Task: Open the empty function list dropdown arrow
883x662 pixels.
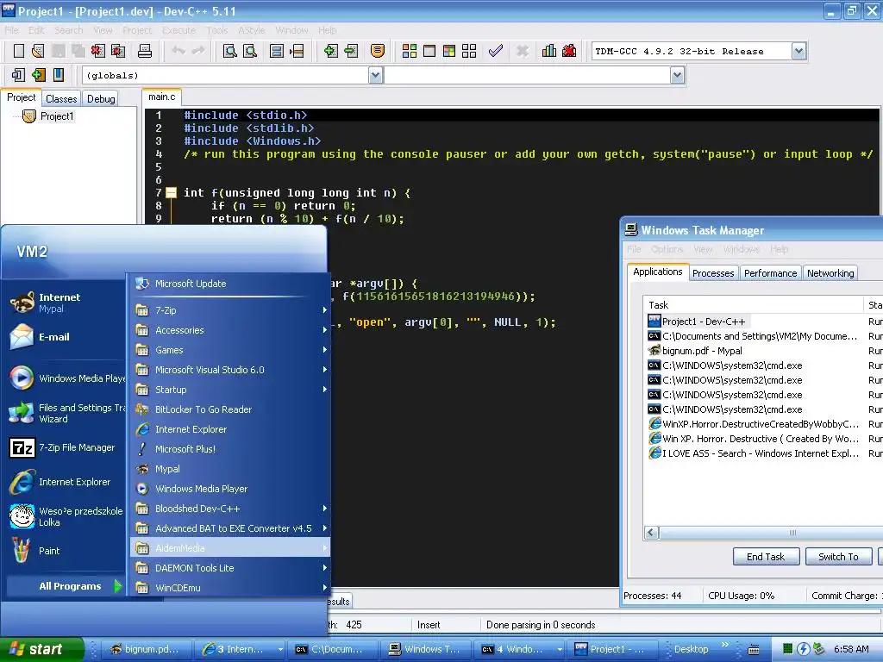Action: tap(678, 76)
